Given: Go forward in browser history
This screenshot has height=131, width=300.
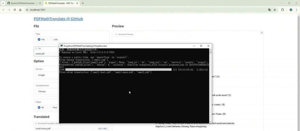Looking at the screenshot, I should coord(9,10).
